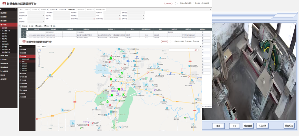This screenshot has width=299, height=136.
Task: Open the 使用场所分类 dropdown filter
Action: point(36,15)
